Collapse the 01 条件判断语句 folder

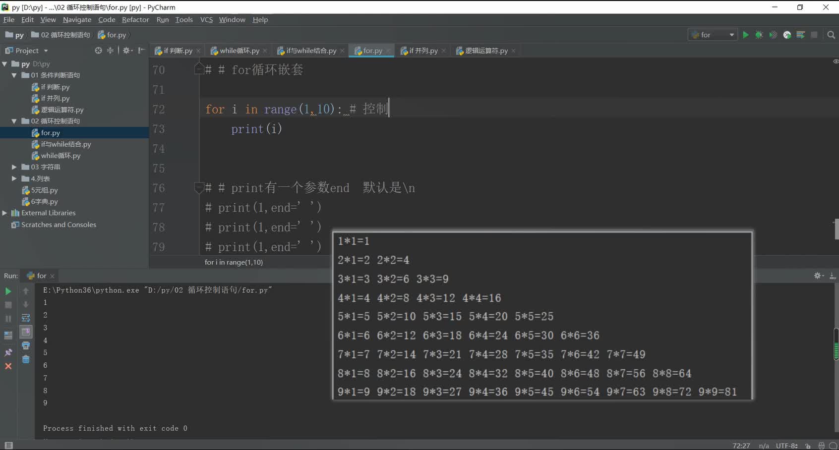coord(14,75)
